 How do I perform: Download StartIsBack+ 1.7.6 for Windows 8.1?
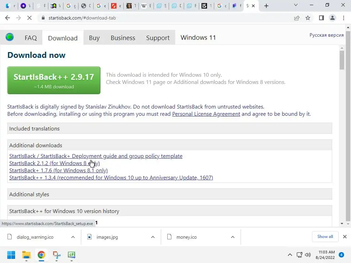click(x=58, y=171)
